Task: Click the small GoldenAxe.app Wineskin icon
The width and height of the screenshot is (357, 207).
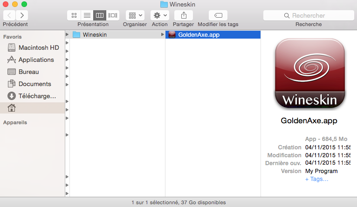Action: [x=172, y=34]
